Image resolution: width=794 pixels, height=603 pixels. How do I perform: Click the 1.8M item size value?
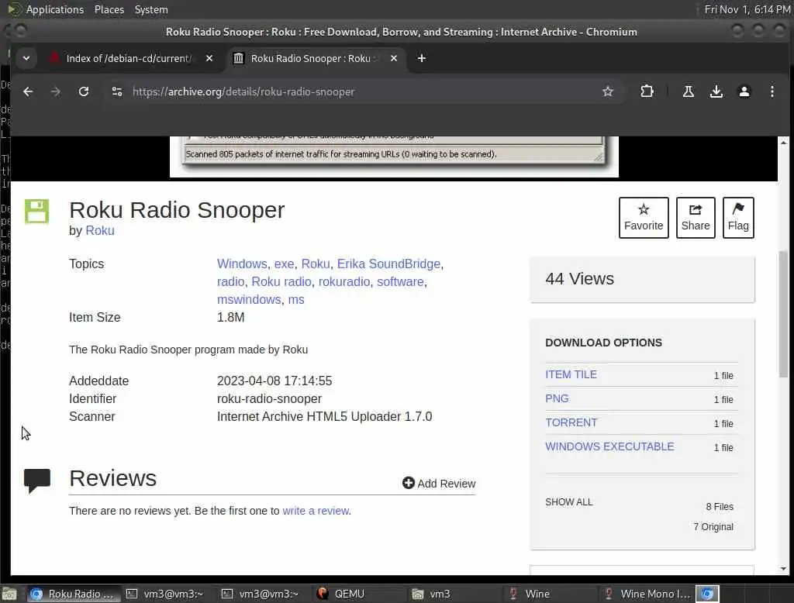click(x=231, y=318)
